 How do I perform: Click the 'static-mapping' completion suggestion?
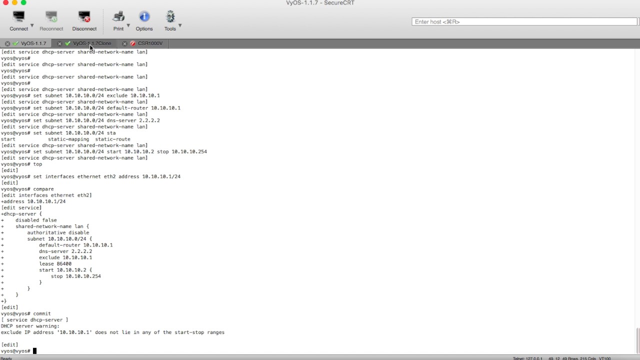[68, 139]
